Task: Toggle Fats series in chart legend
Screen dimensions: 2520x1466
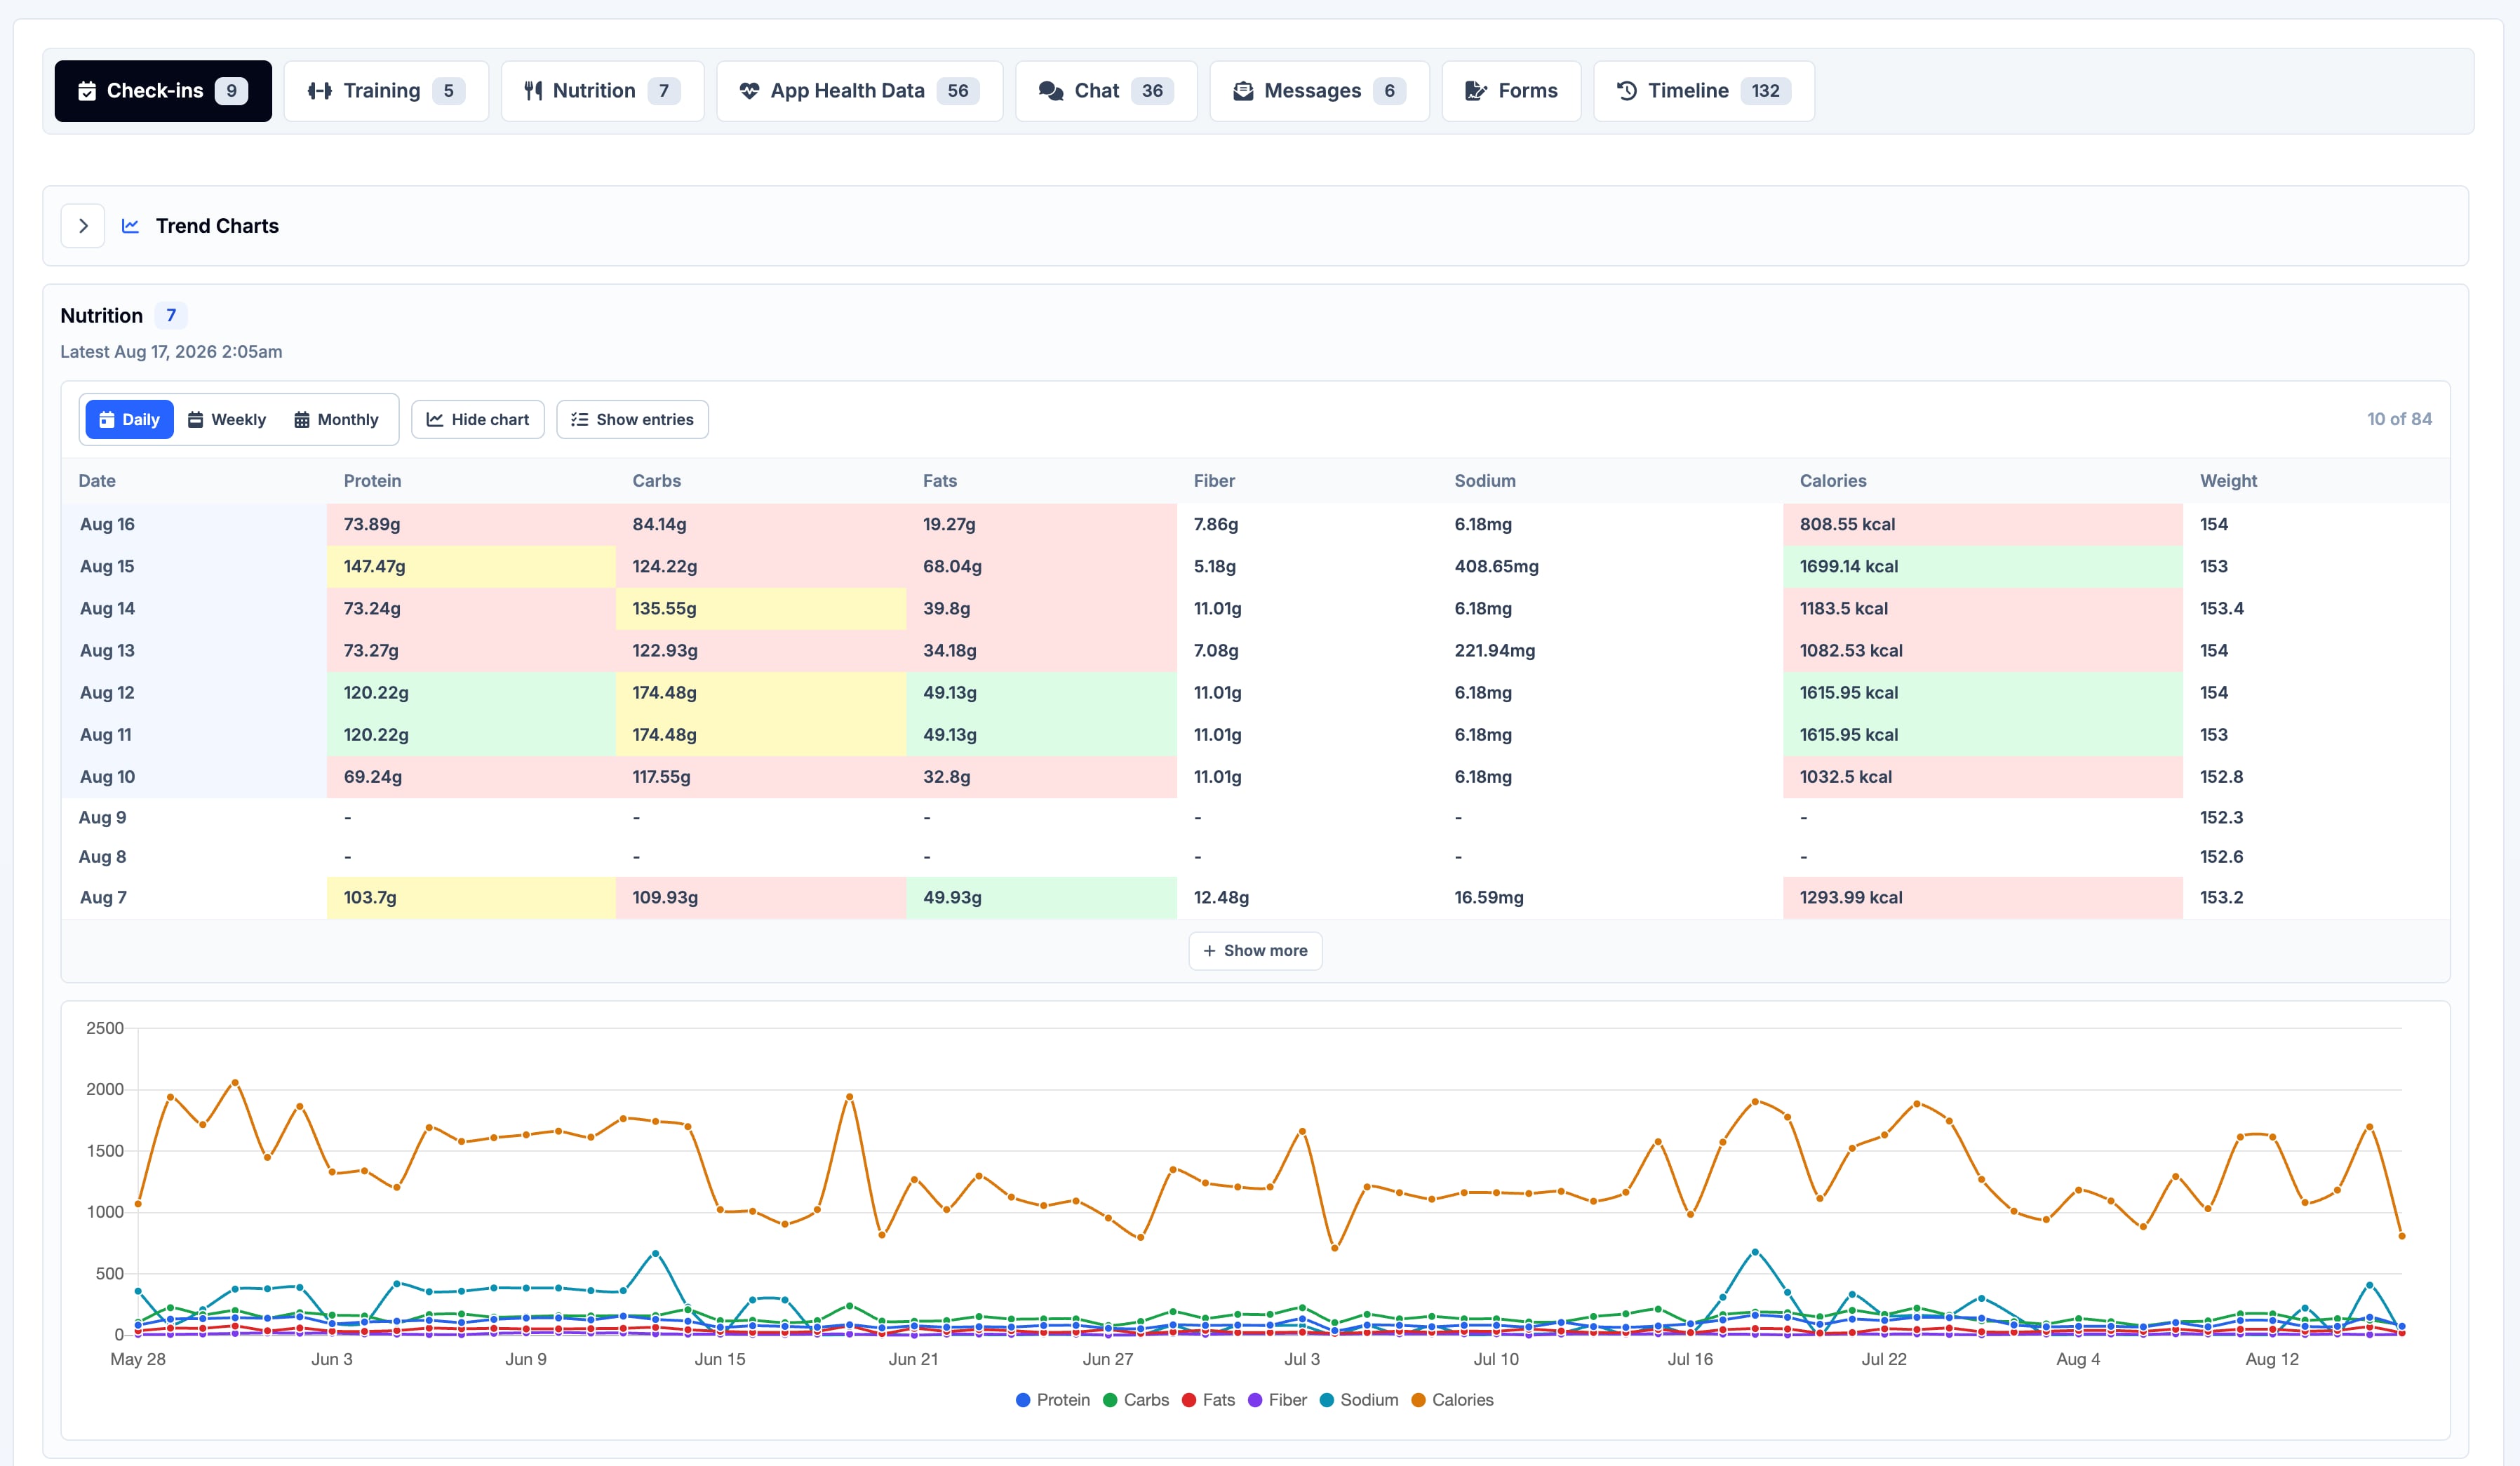Action: point(1208,1400)
